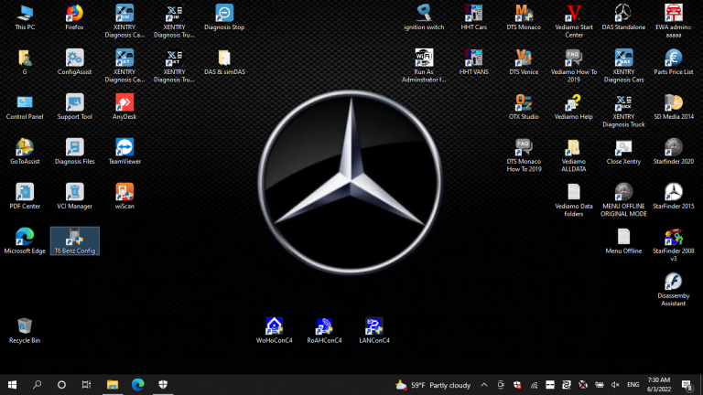Screen dimensions: 703x395
Task: Launch Firefox from the desktop
Action: [x=74, y=17]
